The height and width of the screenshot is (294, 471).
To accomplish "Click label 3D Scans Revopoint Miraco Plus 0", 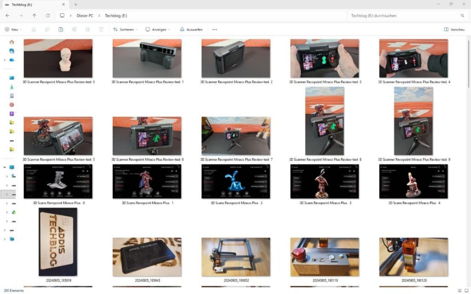I will tap(59, 203).
